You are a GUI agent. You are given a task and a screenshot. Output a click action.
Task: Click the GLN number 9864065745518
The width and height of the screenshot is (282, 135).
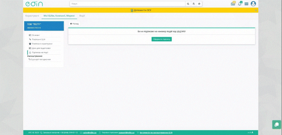(34, 28)
